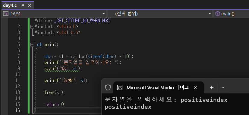Screen dimensions: 249x115
Task: Click line number 1 in the gutter
Action: pyautogui.click(x=19, y=21)
